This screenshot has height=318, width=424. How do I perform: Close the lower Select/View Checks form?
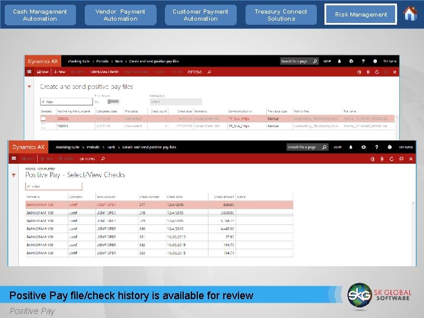[x=411, y=159]
